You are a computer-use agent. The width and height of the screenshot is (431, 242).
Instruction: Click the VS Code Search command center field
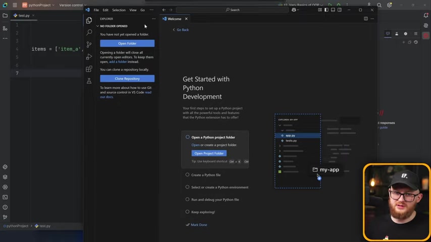233,10
